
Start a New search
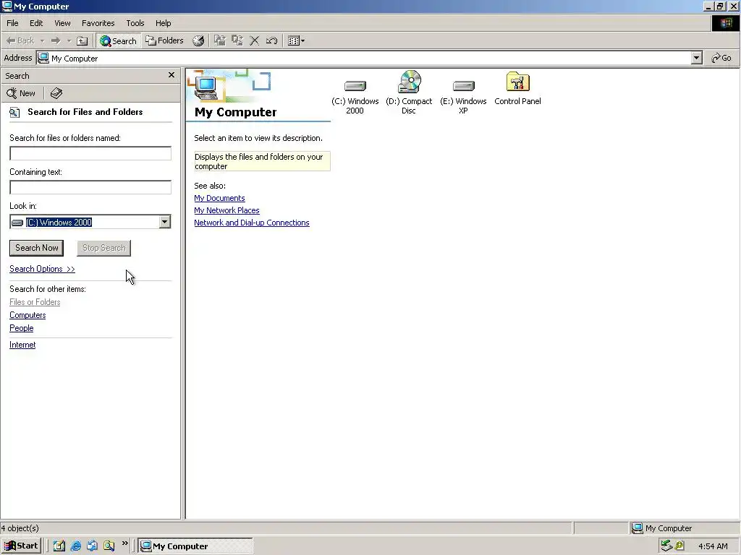tap(21, 93)
